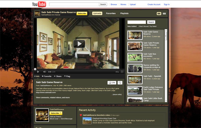Open Earth Lodge Entrance thumbnail
This screenshot has width=201, height=128.
(x=135, y=91)
